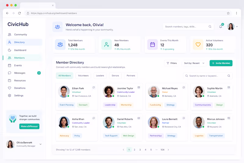
Task: Click the mail icon on Jasmine Taylor's card
Action: pos(139,87)
